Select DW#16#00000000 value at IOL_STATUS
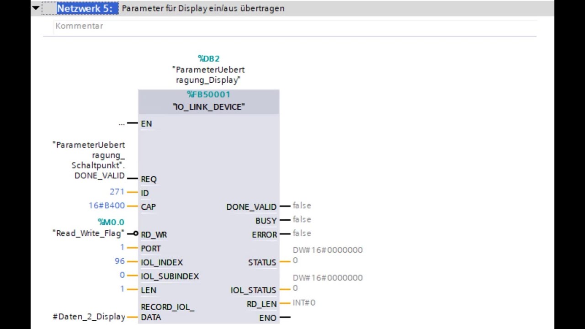585x329 pixels. pyautogui.click(x=328, y=283)
